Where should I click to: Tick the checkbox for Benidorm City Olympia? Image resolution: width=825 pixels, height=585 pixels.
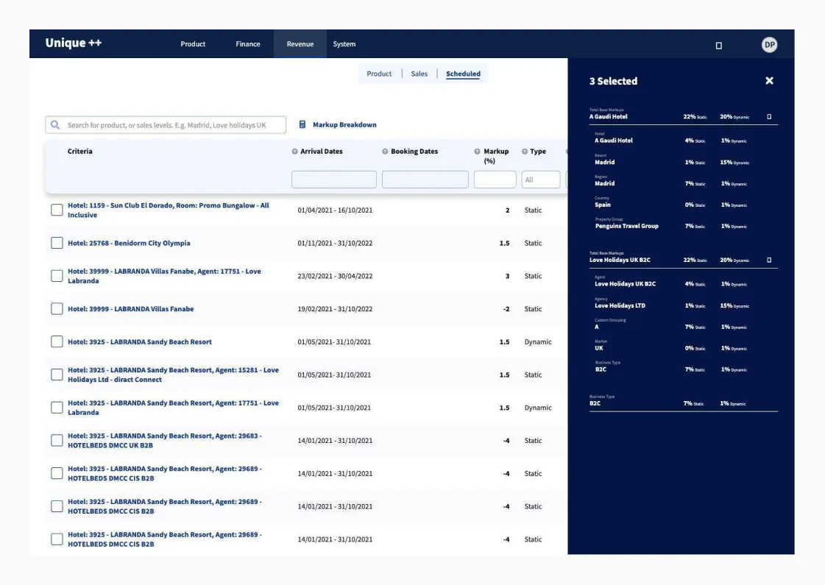[57, 243]
